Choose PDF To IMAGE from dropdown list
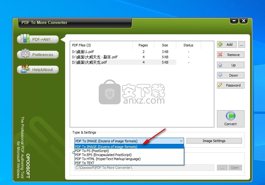 tap(129, 147)
